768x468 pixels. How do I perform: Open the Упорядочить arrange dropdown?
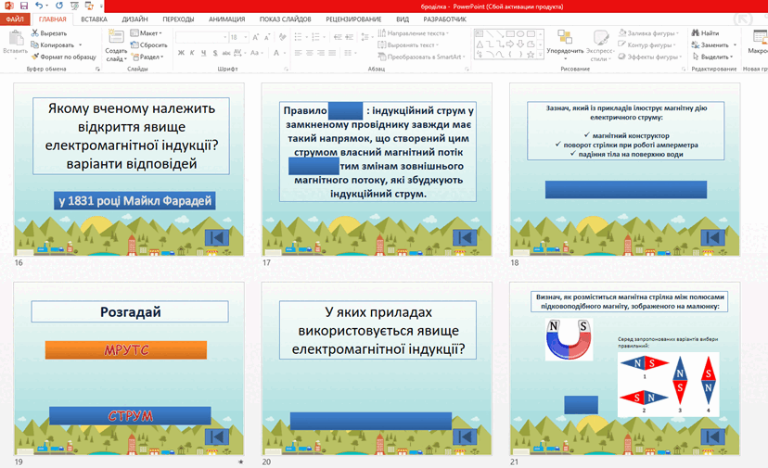click(x=565, y=45)
